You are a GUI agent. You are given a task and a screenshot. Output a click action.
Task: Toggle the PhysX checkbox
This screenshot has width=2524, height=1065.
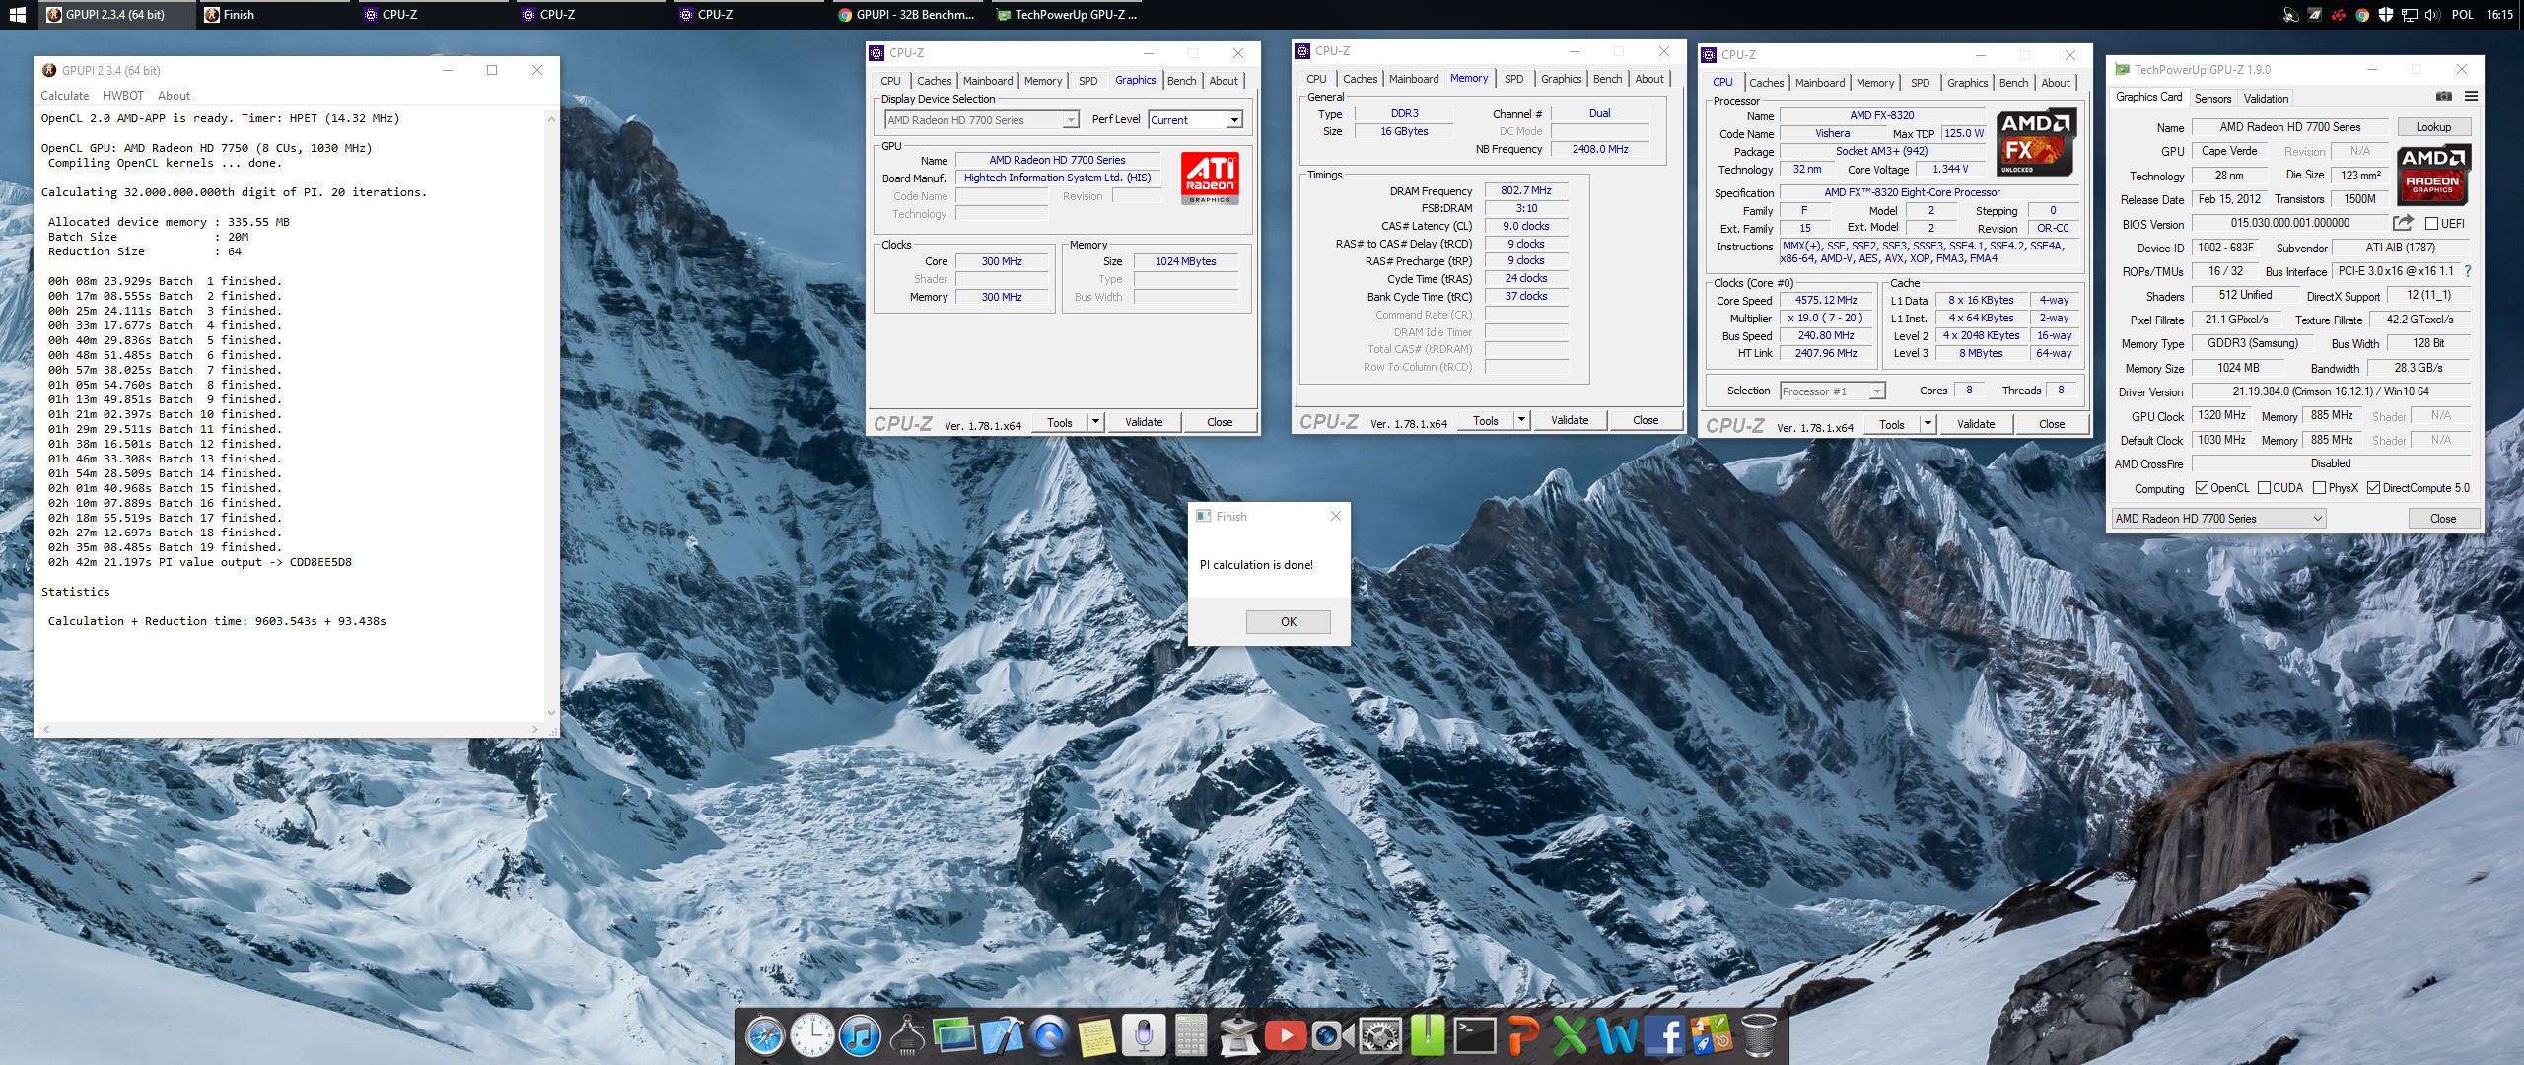[x=2319, y=488]
